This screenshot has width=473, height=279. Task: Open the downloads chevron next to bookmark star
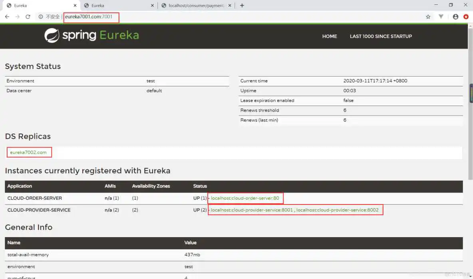pos(440,17)
